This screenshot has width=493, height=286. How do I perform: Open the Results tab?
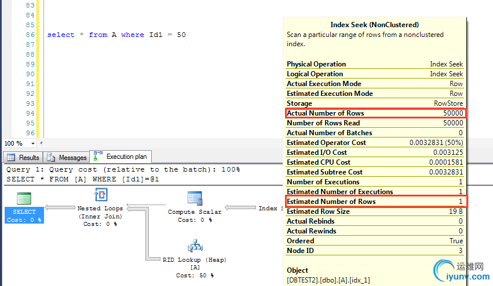tap(23, 157)
